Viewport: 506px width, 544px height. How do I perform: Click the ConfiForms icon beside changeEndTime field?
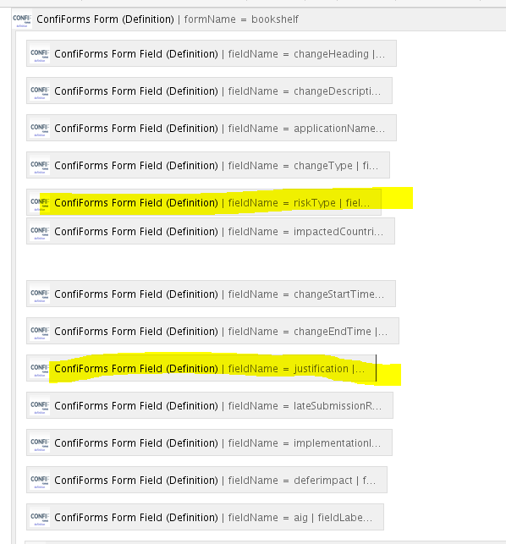click(x=40, y=331)
